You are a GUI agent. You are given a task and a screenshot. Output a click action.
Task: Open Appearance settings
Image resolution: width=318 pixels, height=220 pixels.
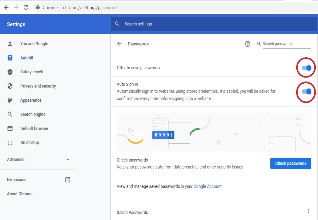point(31,100)
